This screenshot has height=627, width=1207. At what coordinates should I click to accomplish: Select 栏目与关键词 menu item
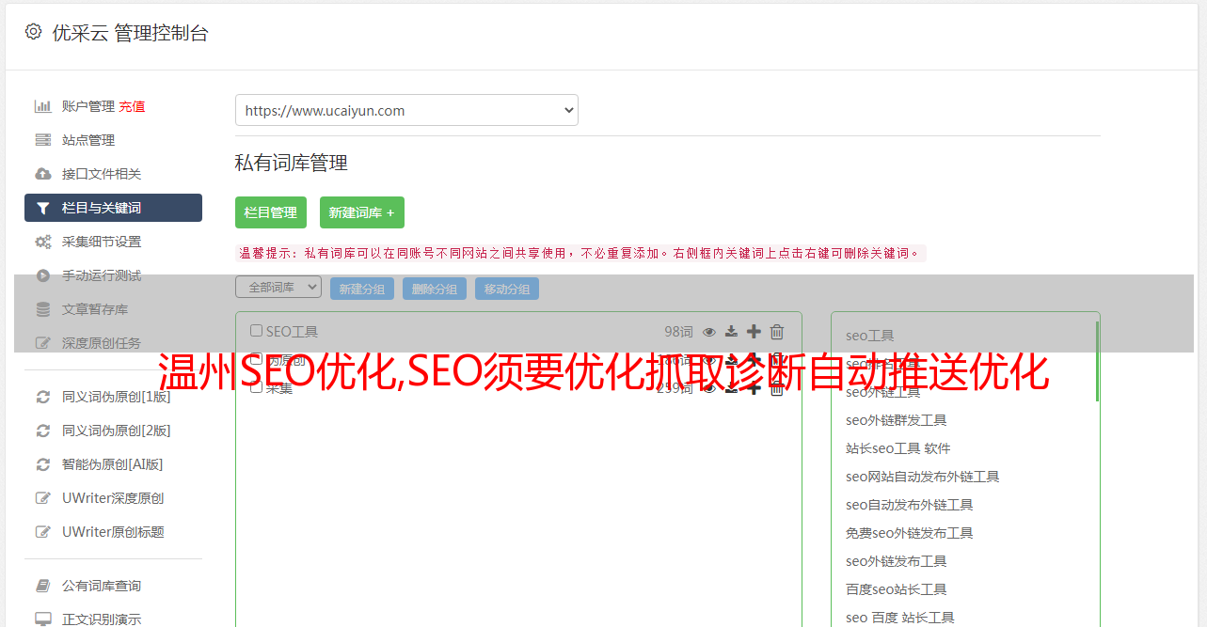point(113,208)
